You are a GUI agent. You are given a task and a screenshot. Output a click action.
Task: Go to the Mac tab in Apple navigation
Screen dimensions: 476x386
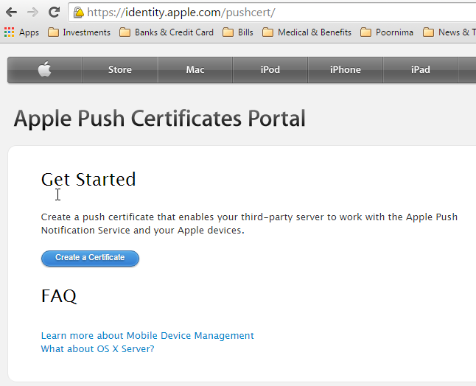point(195,69)
